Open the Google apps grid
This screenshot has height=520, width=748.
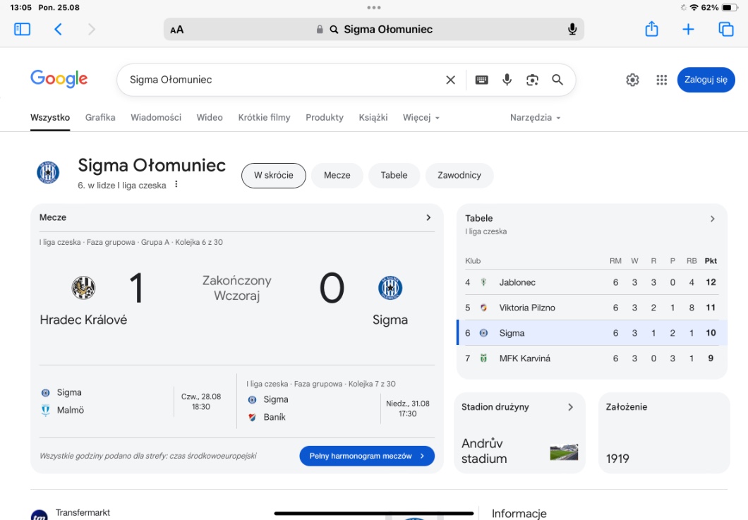pyautogui.click(x=661, y=80)
